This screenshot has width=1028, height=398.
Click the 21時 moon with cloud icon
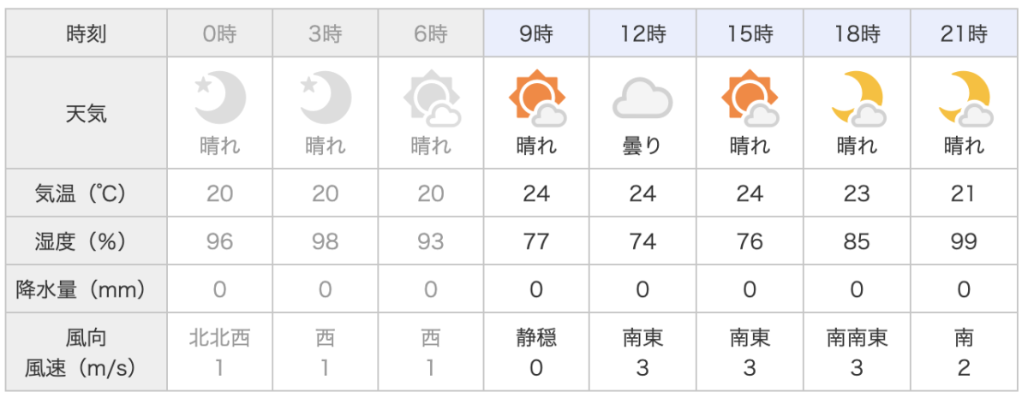coord(964,98)
